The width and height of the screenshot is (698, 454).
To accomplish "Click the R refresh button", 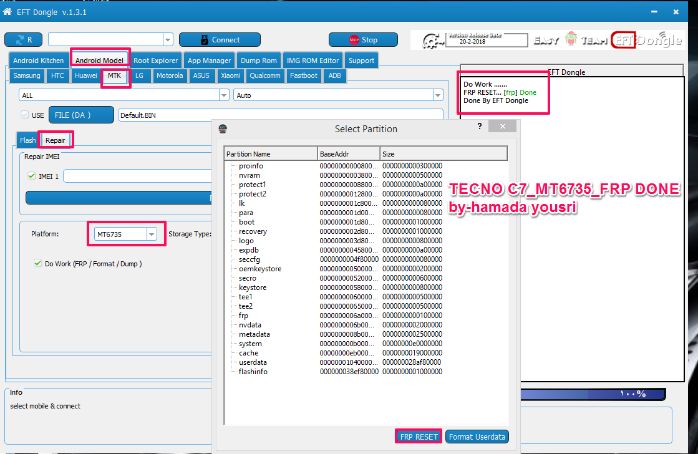I will 24,40.
